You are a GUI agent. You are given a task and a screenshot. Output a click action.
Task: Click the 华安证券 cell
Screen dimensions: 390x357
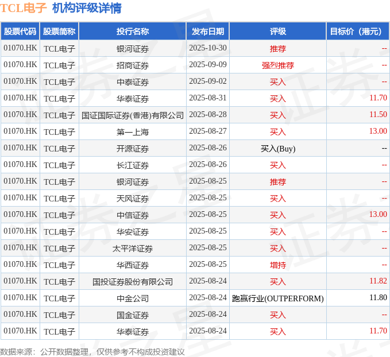[133, 232]
